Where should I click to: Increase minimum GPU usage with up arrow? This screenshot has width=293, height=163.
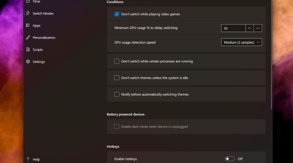point(249,28)
